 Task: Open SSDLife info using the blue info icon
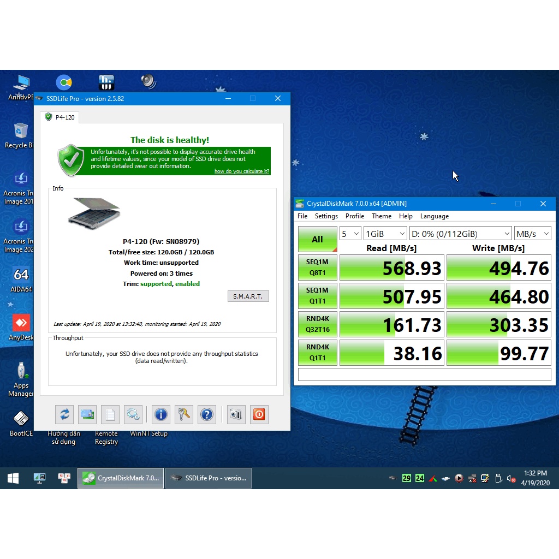point(160,414)
